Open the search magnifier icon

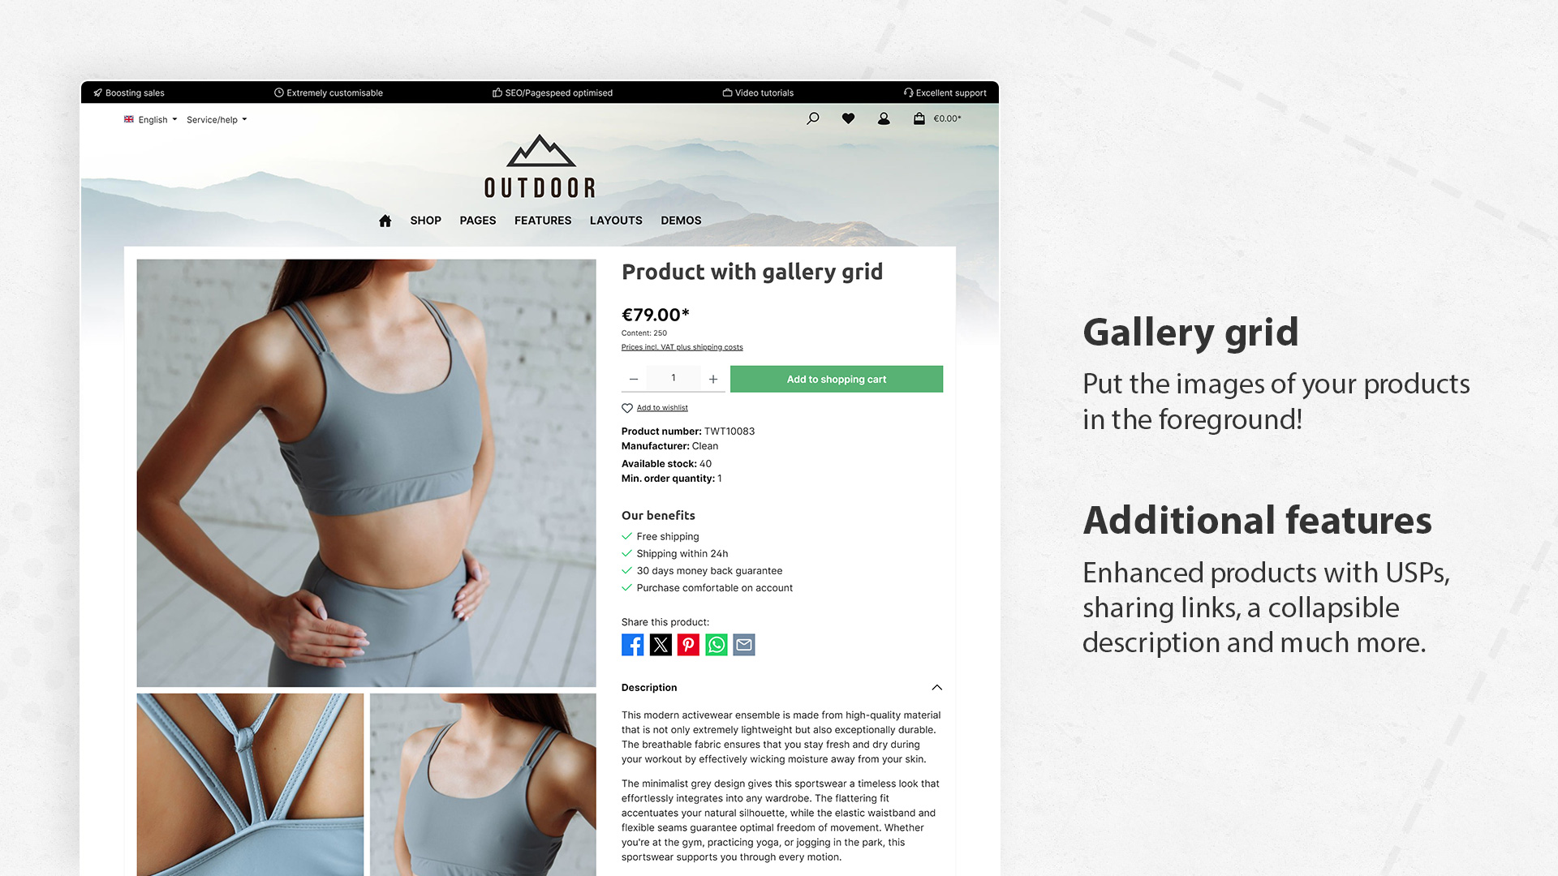tap(812, 118)
